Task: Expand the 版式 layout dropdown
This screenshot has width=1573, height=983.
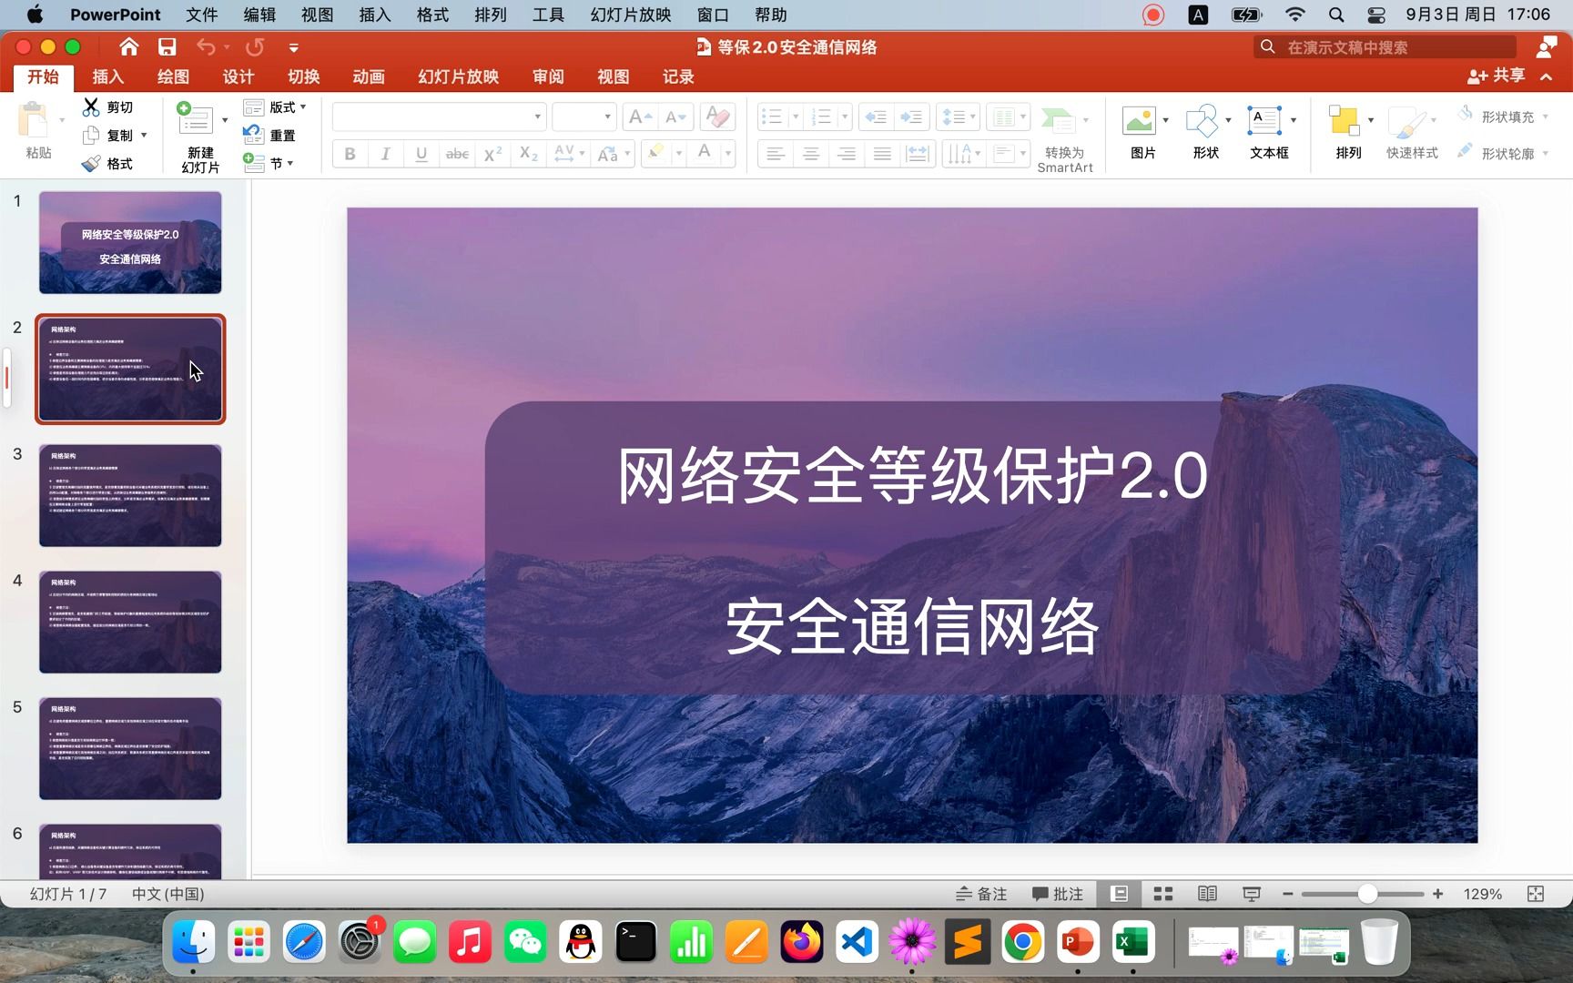Action: click(303, 107)
